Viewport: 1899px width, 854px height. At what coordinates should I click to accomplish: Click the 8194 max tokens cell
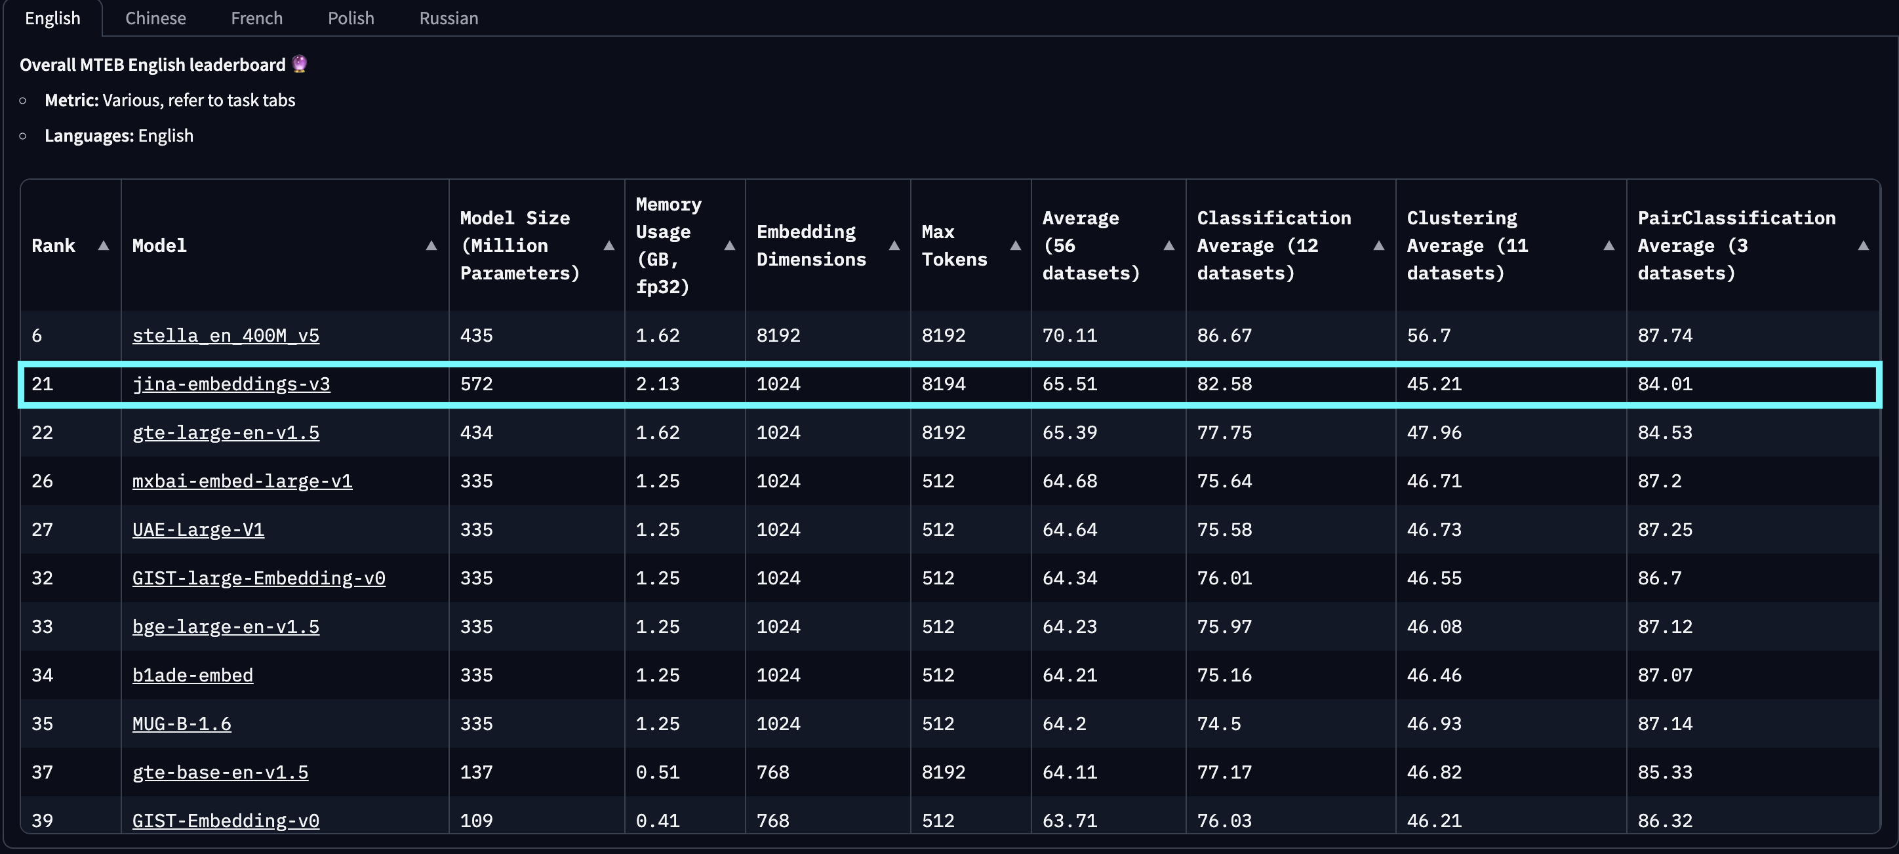(x=971, y=384)
